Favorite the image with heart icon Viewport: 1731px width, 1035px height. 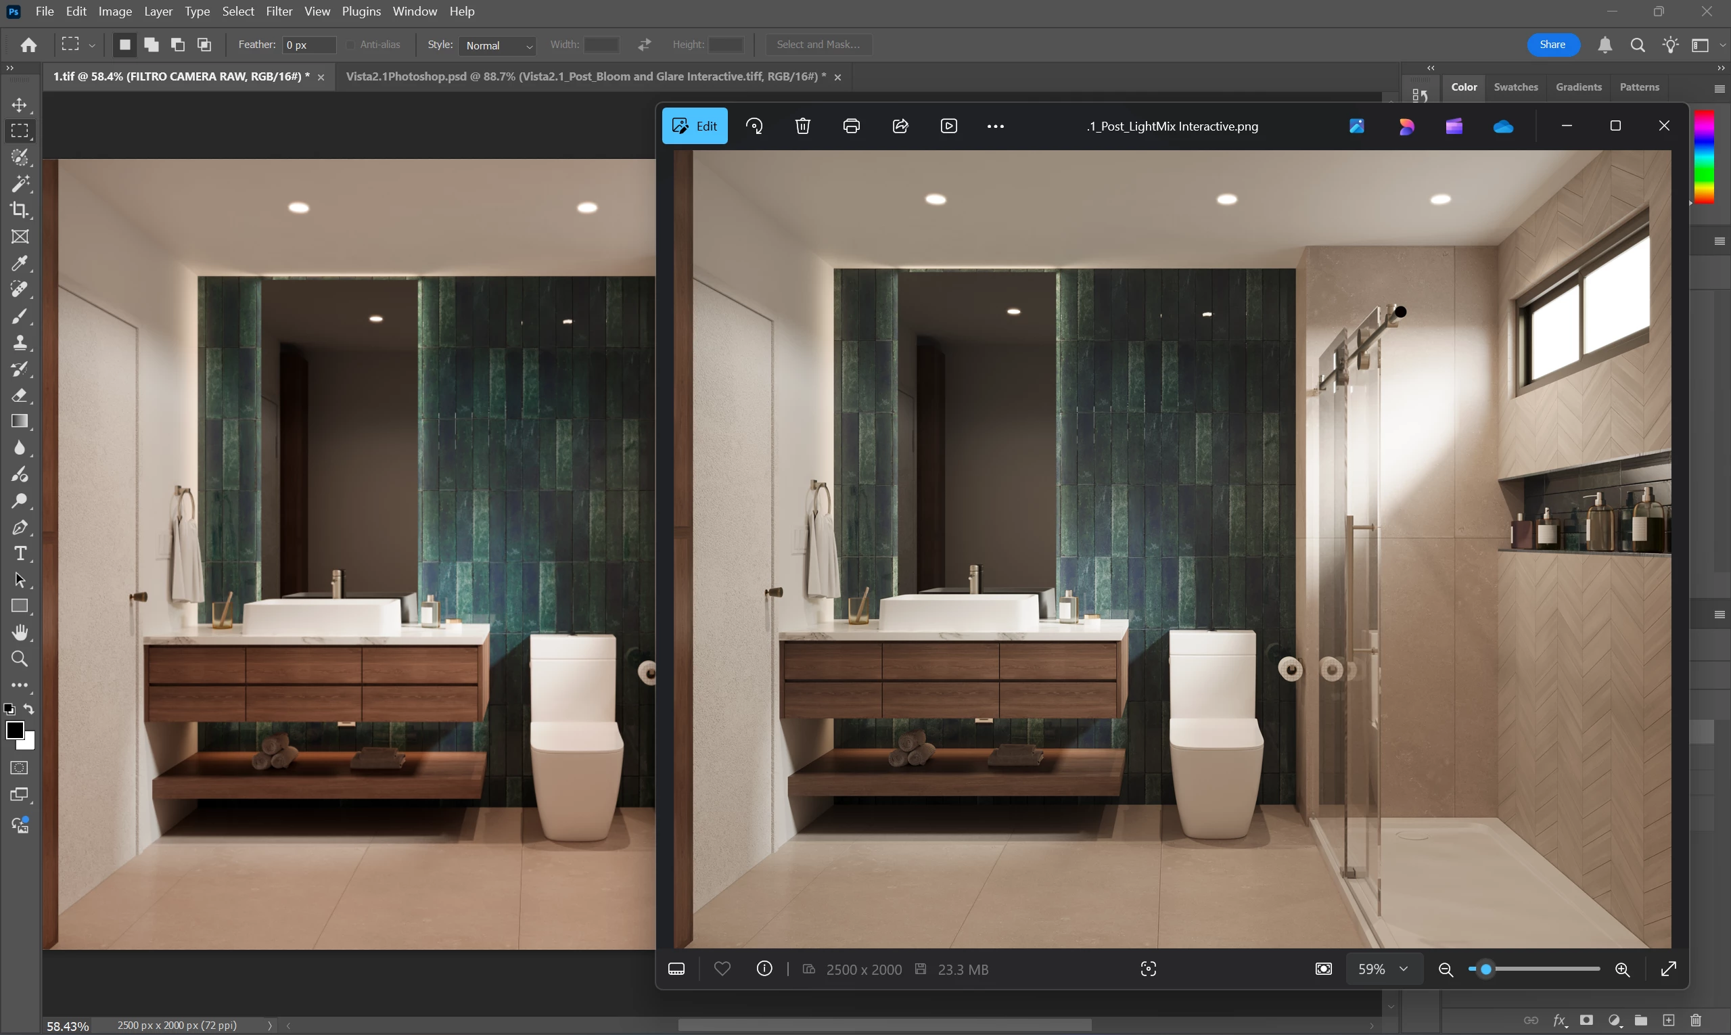pyautogui.click(x=722, y=969)
